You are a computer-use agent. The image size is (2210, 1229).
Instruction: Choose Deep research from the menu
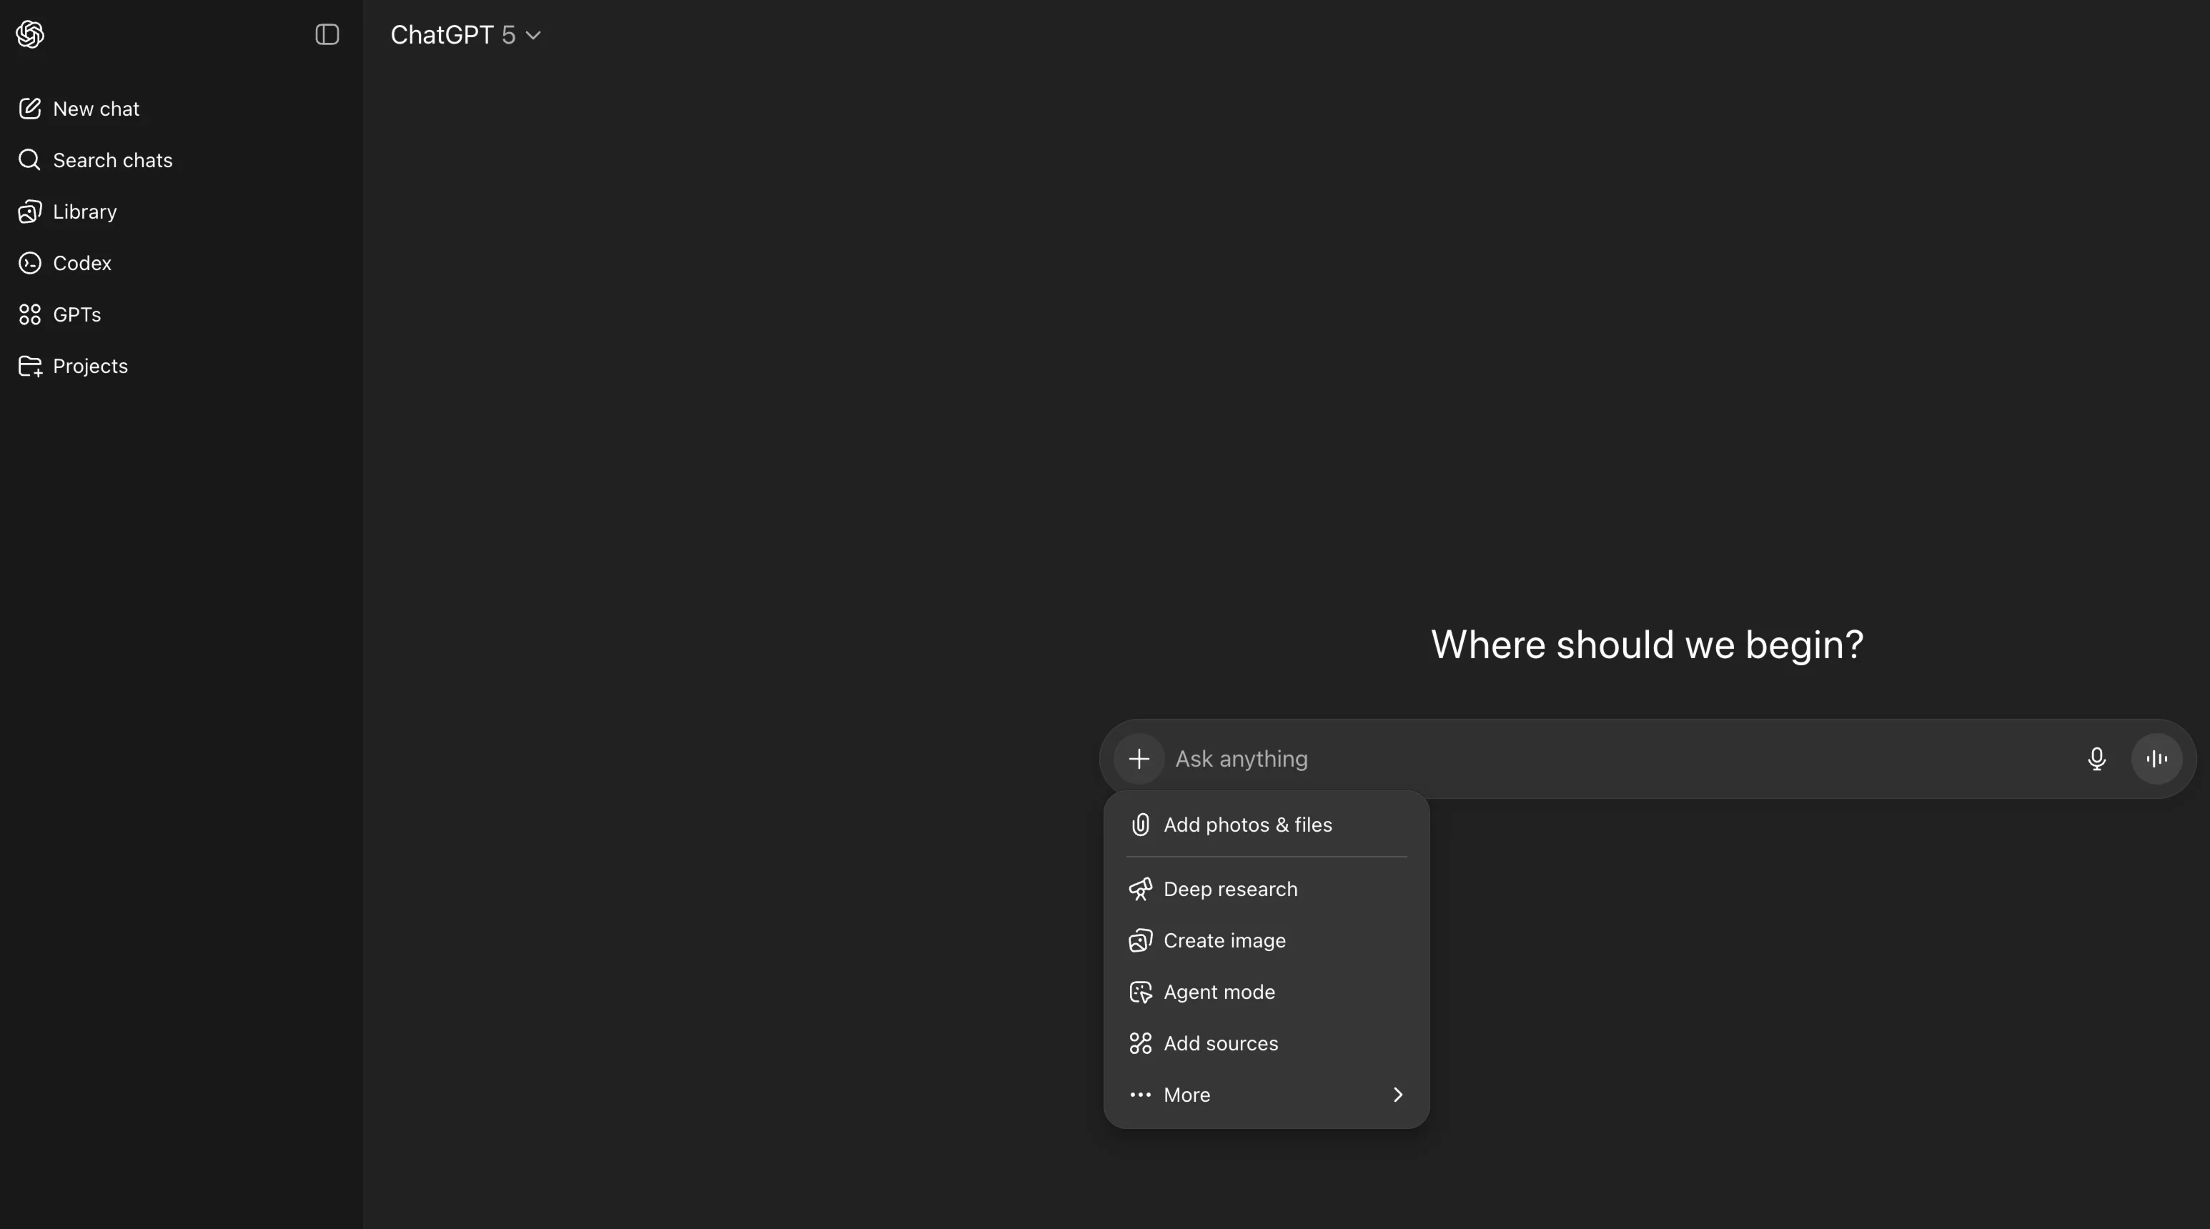(x=1229, y=890)
